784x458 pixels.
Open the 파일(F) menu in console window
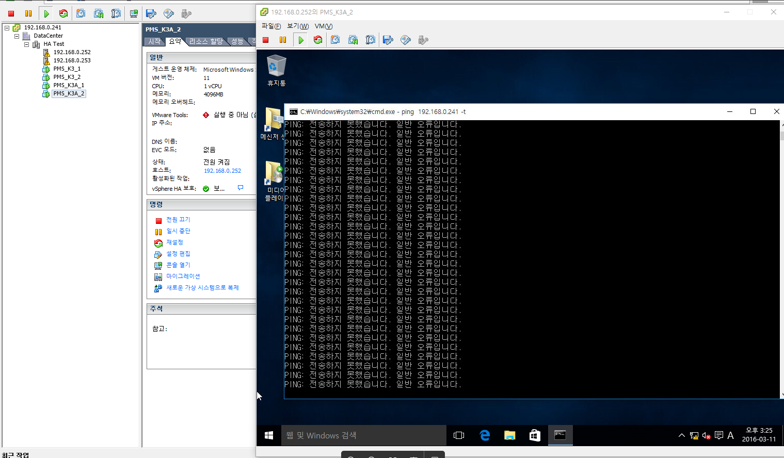(x=271, y=26)
